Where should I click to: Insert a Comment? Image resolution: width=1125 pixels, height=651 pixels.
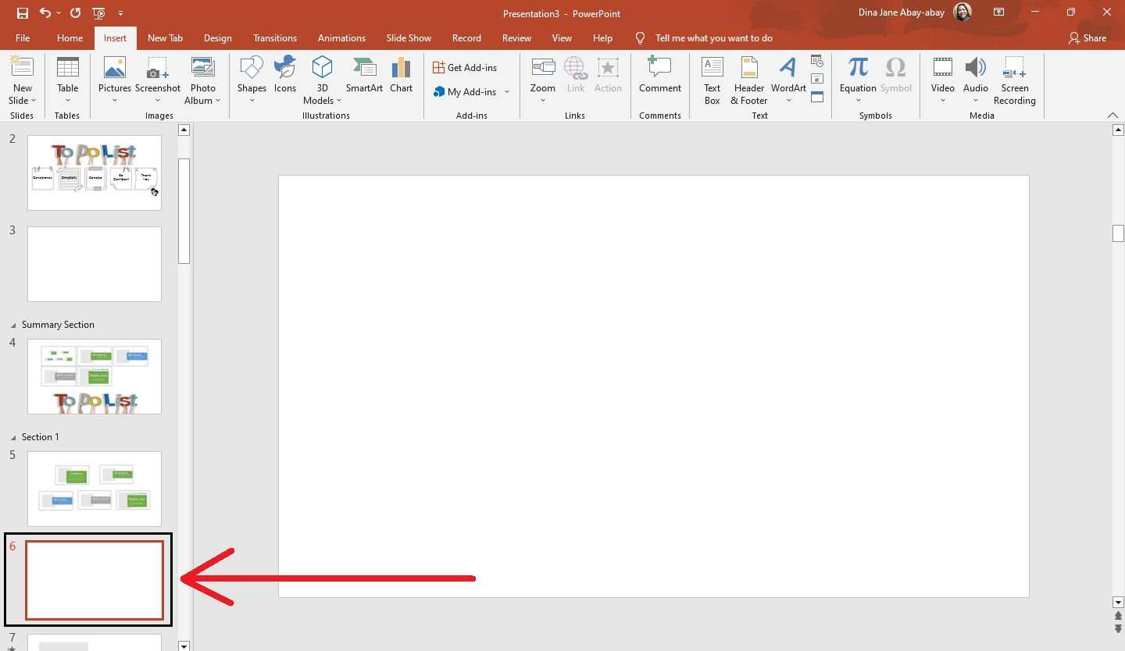[659, 74]
